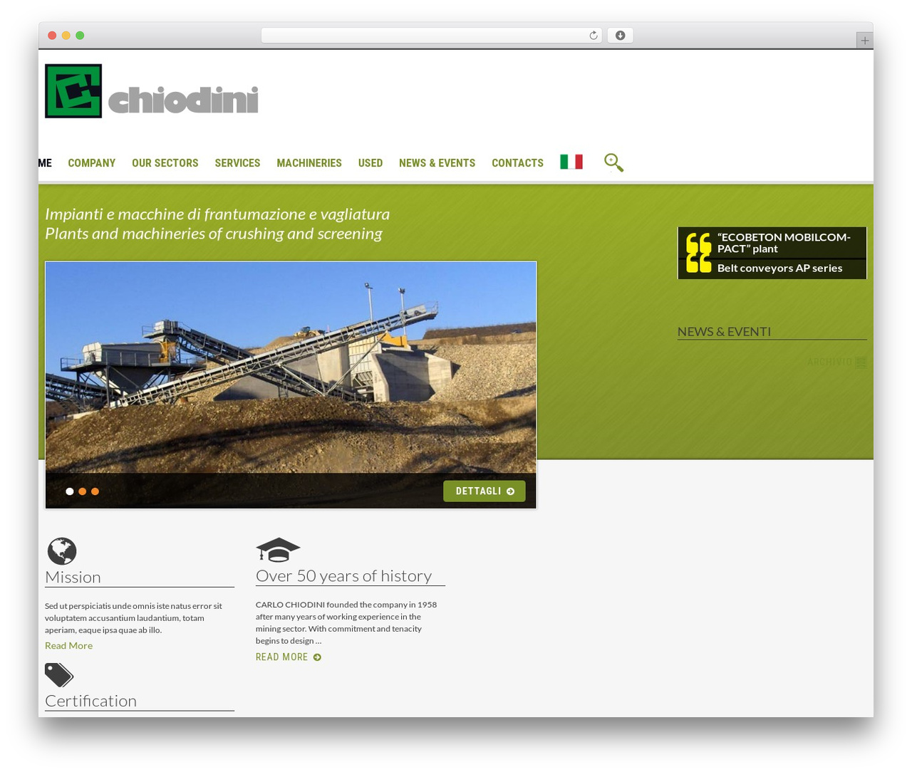Click the Archivio link
The image size is (912, 772).
coord(829,362)
